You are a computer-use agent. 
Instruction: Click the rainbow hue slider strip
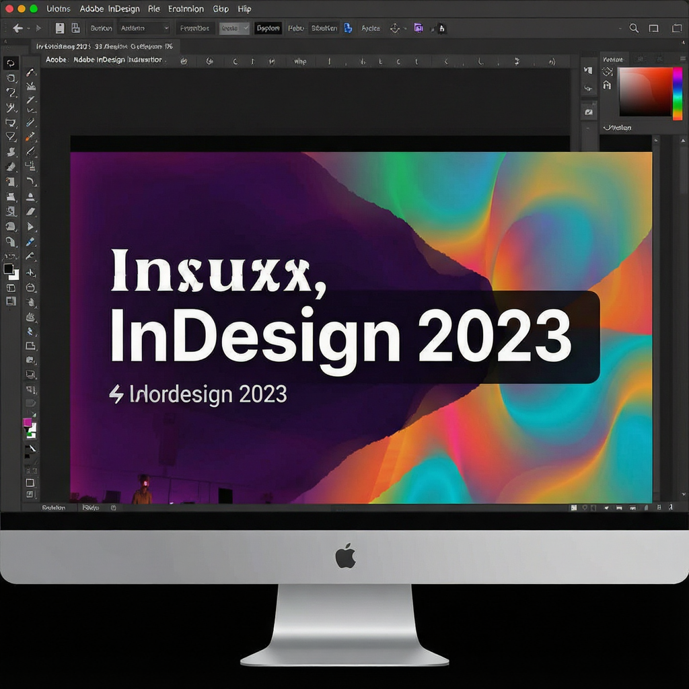(678, 93)
